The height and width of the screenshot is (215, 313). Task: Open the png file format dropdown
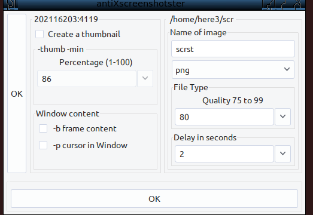coord(233,70)
